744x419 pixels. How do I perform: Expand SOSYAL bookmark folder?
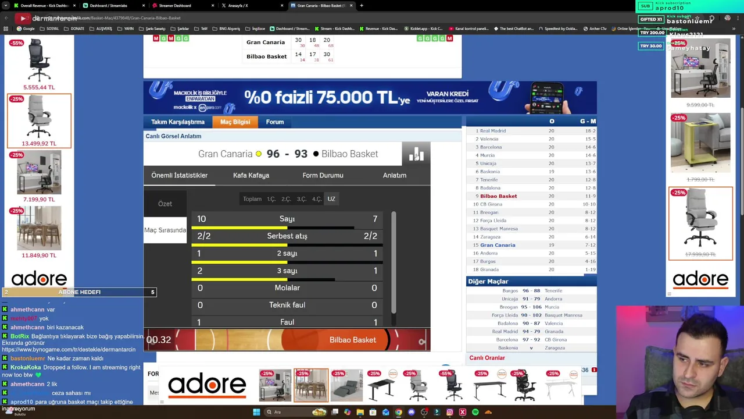[50, 29]
